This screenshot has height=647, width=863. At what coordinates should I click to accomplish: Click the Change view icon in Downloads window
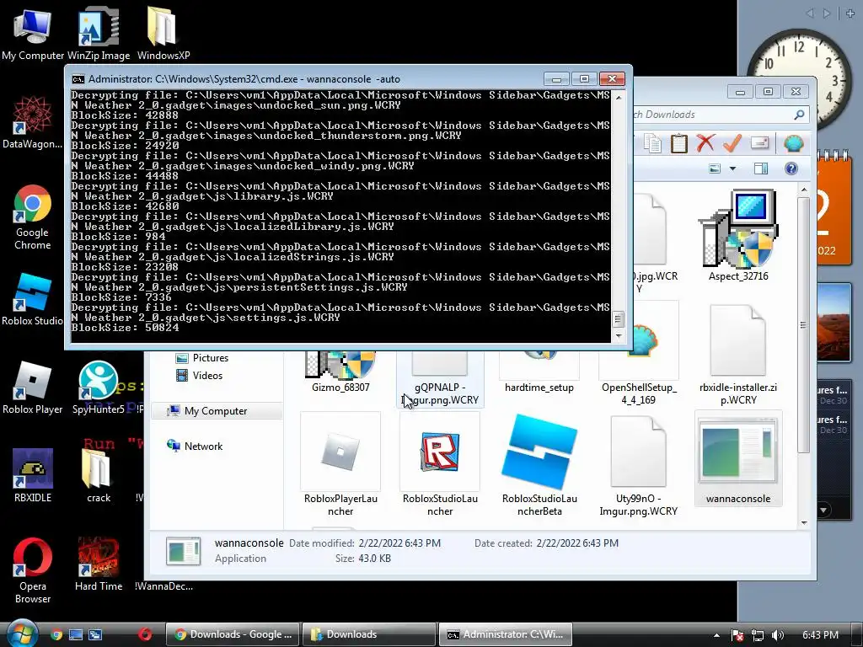(x=715, y=168)
